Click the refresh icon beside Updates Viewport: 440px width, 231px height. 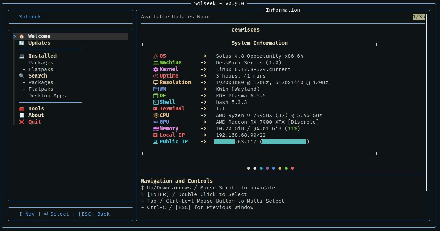tap(22, 43)
